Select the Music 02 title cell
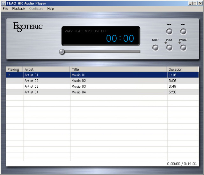 click(119, 81)
